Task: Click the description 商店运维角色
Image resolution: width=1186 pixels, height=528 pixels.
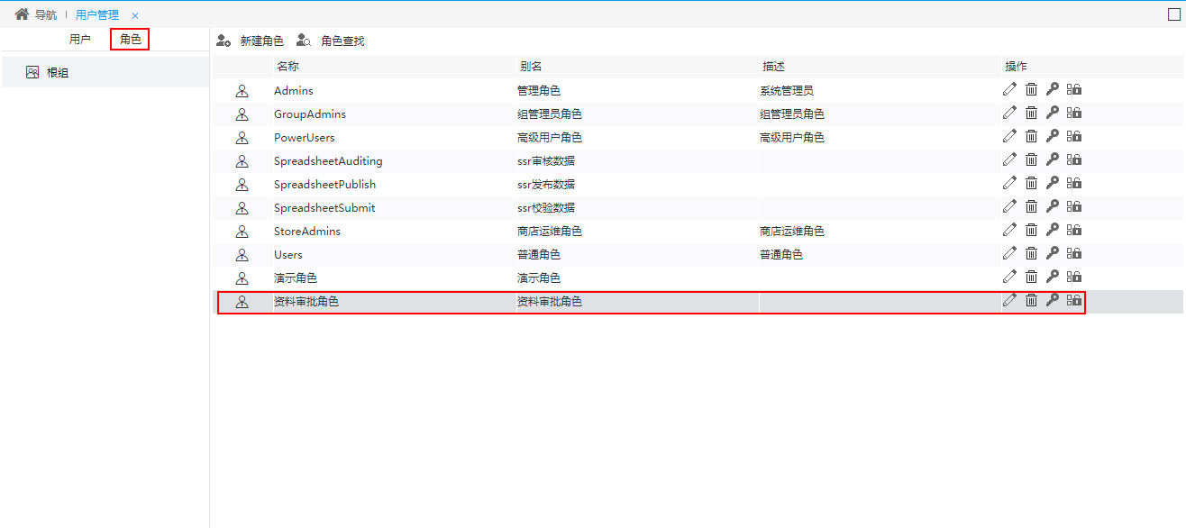Action: (792, 232)
